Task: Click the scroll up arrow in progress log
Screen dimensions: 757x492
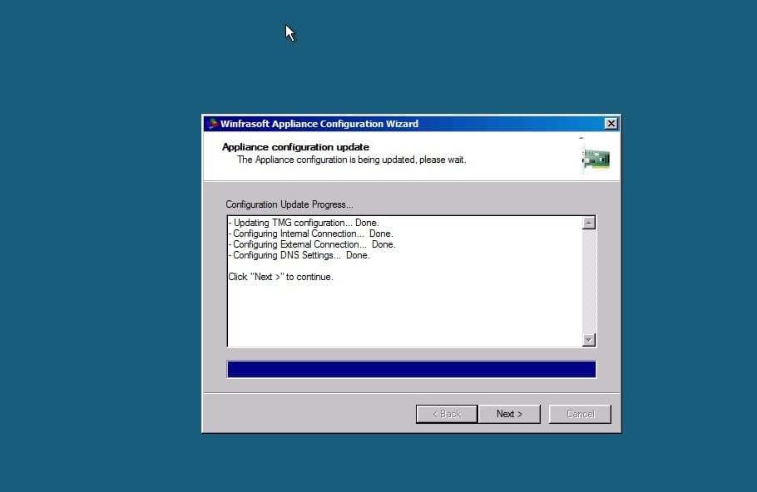Action: pyautogui.click(x=588, y=223)
